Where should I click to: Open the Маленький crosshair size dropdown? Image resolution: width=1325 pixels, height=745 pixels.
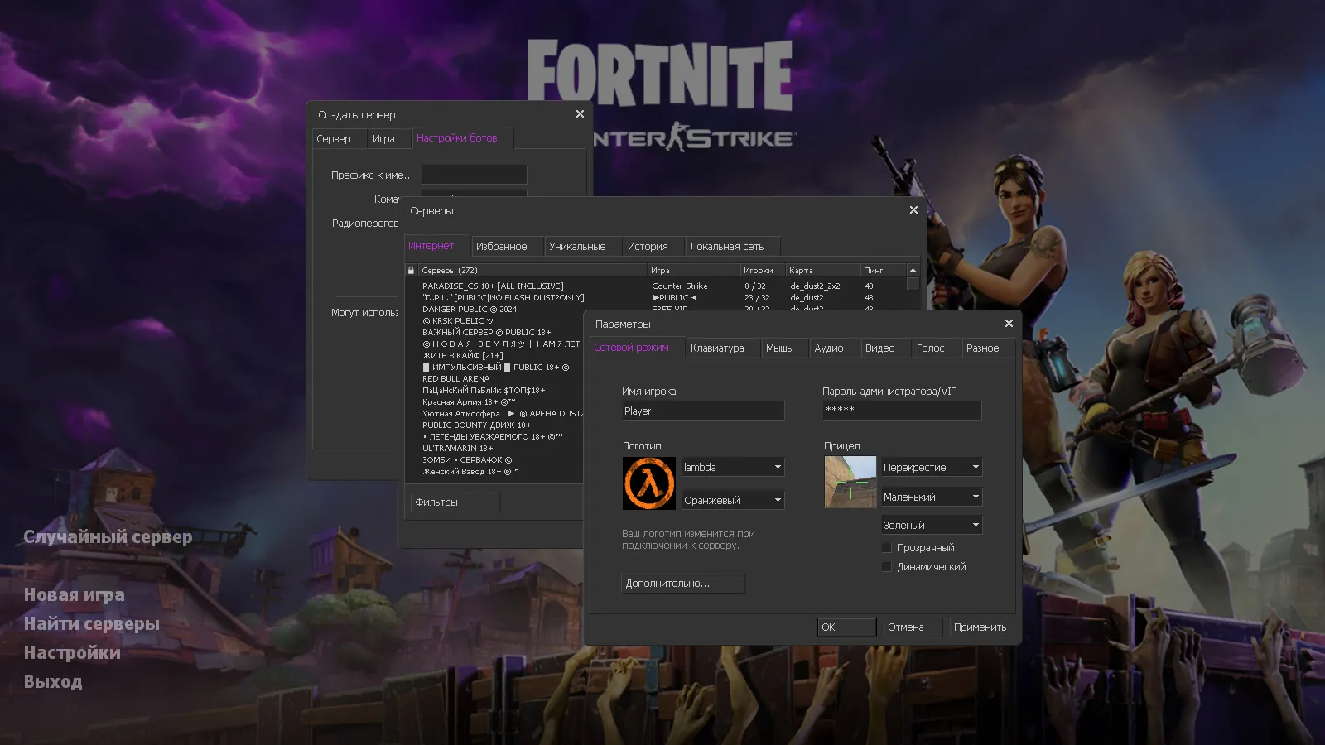931,496
